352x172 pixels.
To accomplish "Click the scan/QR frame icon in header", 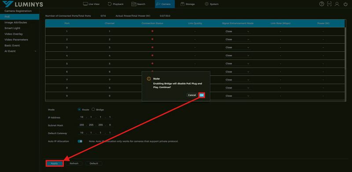I will (329, 4).
